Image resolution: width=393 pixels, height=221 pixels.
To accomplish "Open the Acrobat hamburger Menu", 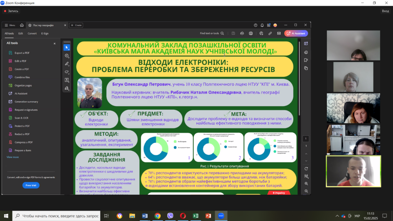I will pyautogui.click(x=10, y=25).
